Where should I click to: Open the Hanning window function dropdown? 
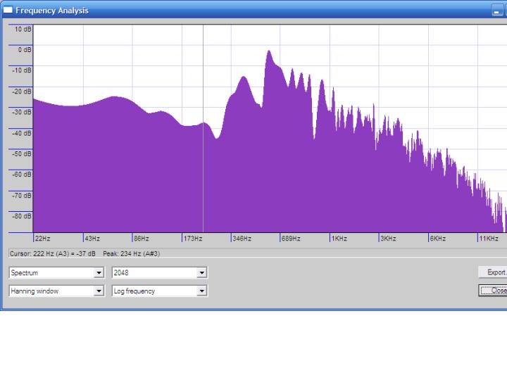coord(99,291)
